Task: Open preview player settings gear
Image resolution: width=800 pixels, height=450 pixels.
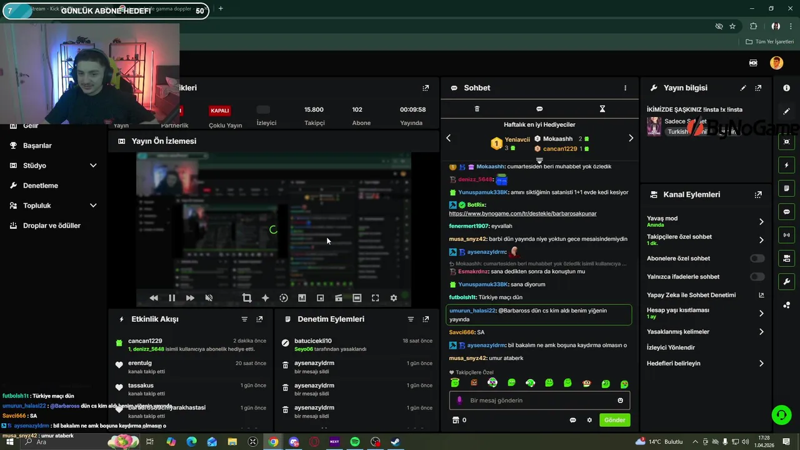Action: coord(394,298)
